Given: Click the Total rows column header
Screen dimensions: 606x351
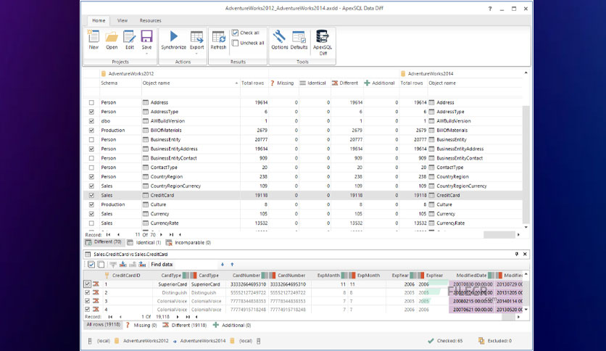Looking at the screenshot, I should [252, 83].
